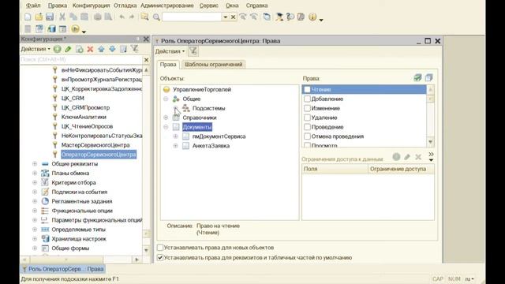
Task: Click the magnifier Search icon beside search field
Action: (156, 17)
